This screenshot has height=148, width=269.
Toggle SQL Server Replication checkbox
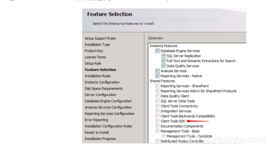164,55
